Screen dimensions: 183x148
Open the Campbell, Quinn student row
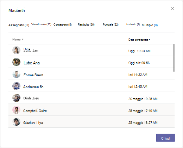[x=91, y=110]
